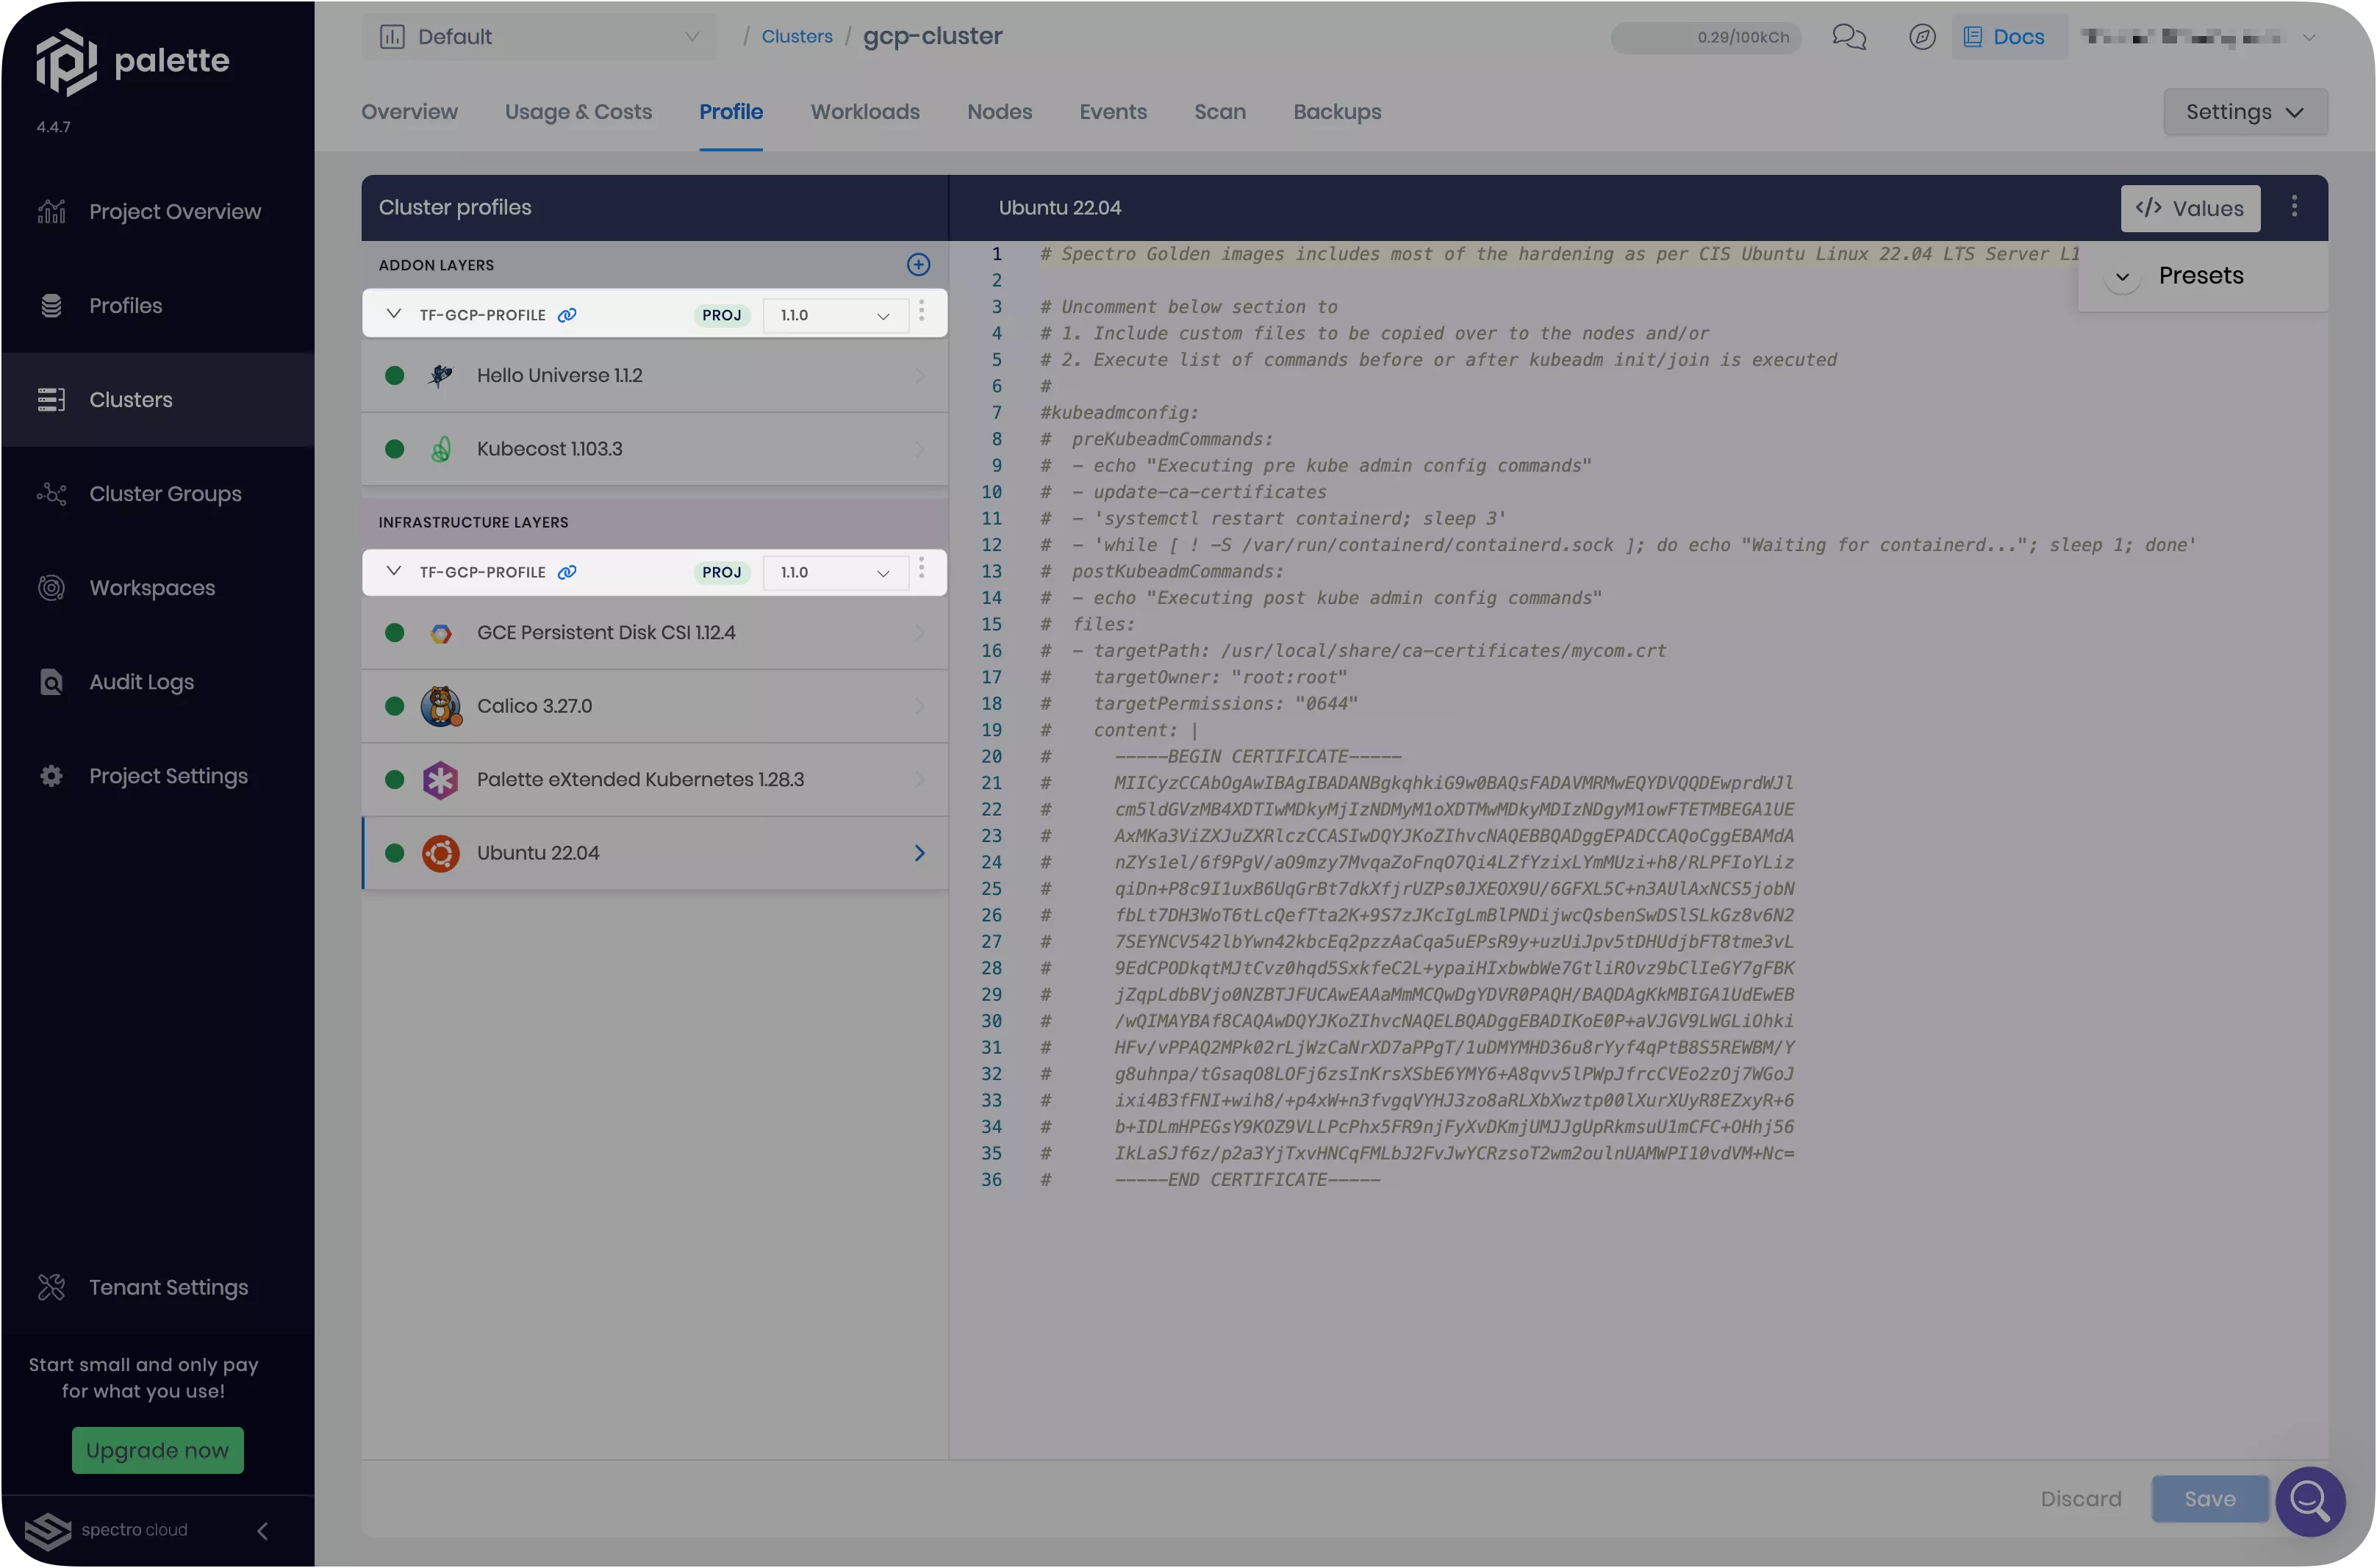
Task: Add an addon layer with plus icon
Action: [x=918, y=264]
